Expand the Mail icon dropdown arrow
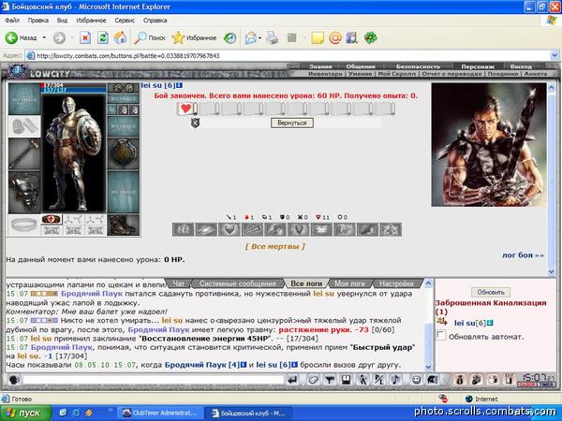The image size is (562, 421). pyautogui.click(x=259, y=37)
